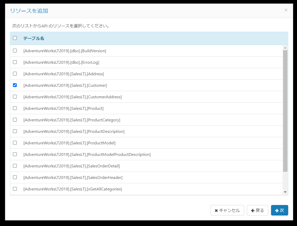Check the ProductCategory table checkbox
Image resolution: width=297 pixels, height=226 pixels.
15,120
